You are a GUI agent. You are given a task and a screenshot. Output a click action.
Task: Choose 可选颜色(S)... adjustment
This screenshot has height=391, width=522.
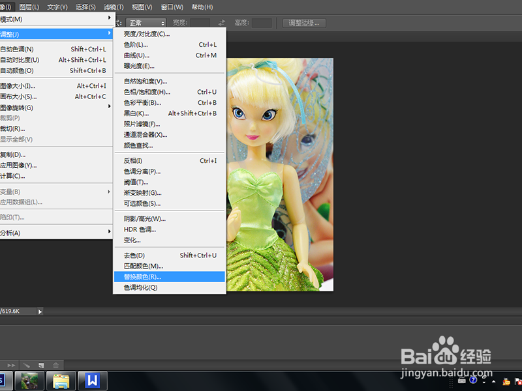coord(170,203)
